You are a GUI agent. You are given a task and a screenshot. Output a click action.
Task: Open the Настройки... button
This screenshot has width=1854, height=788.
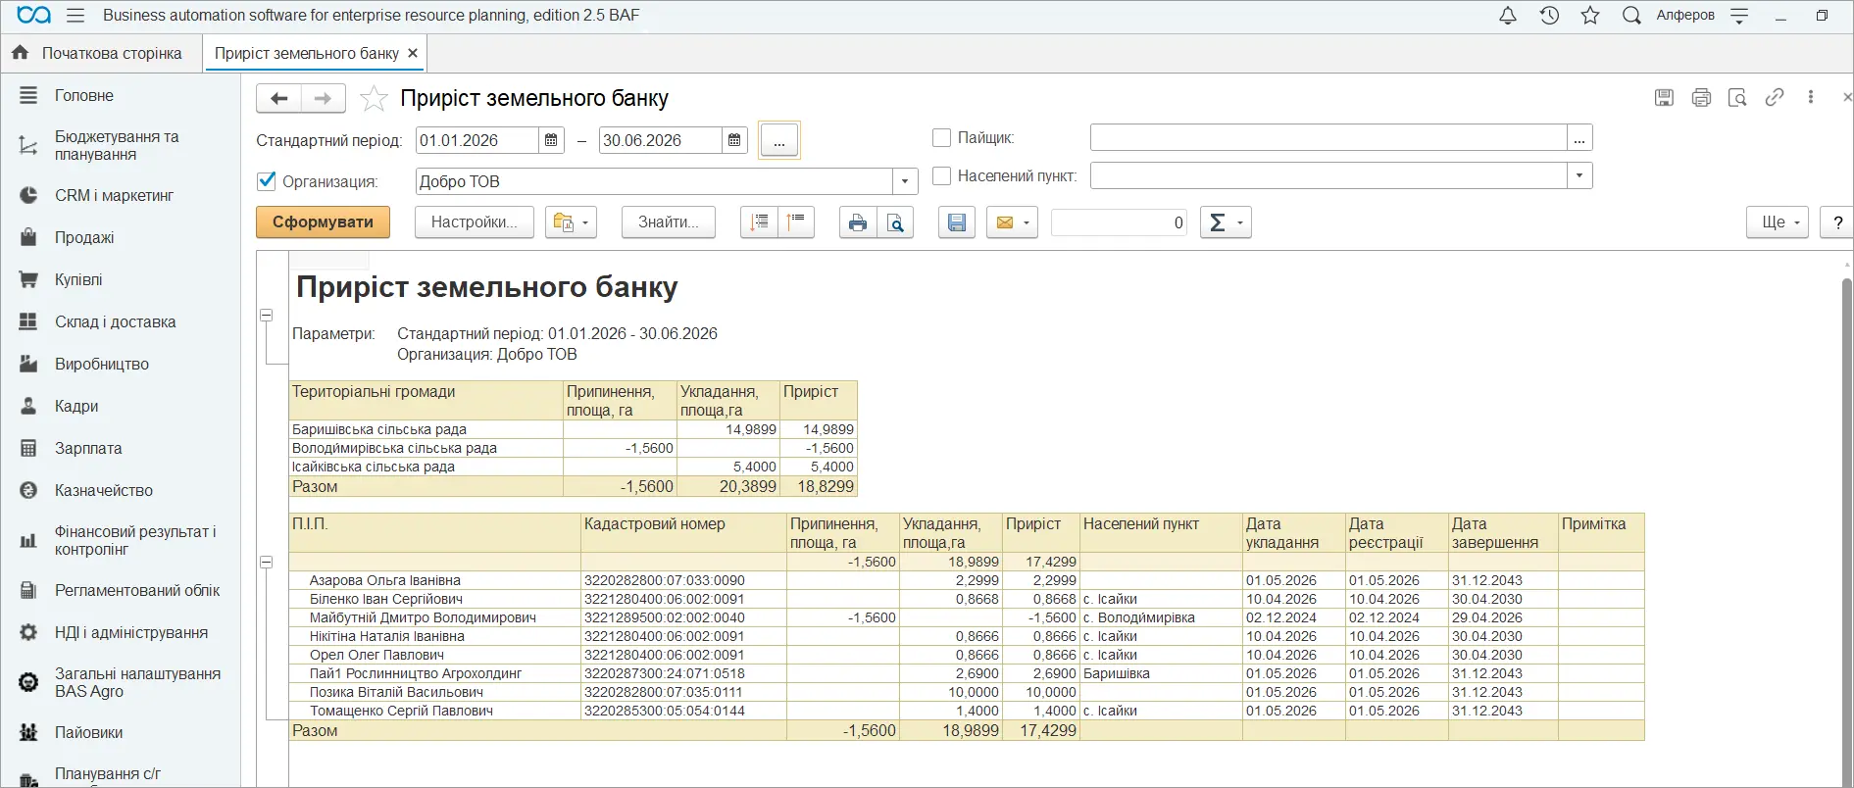tap(474, 222)
